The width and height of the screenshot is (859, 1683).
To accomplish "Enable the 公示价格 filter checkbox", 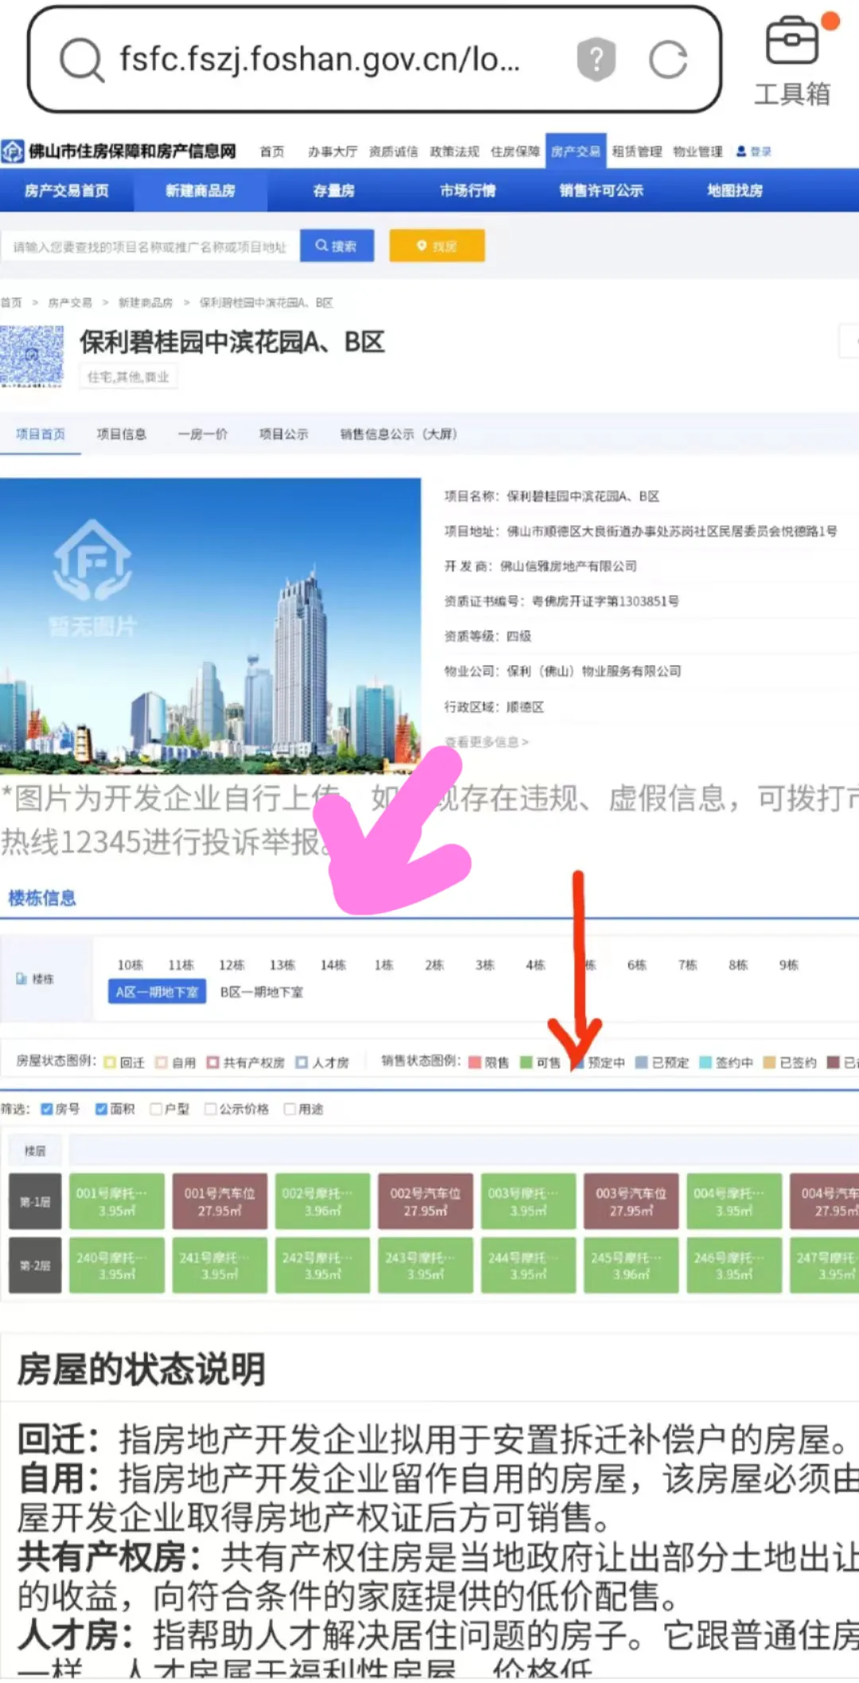I will 211,1109.
